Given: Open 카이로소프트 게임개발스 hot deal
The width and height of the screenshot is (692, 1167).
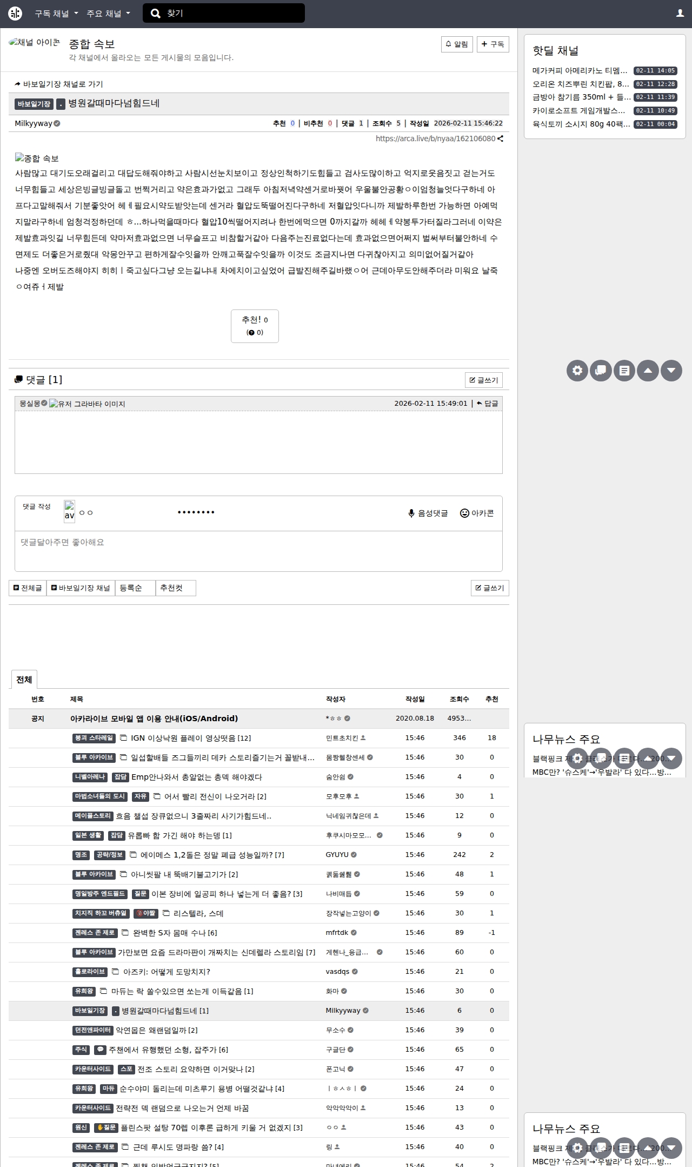Looking at the screenshot, I should click(579, 111).
